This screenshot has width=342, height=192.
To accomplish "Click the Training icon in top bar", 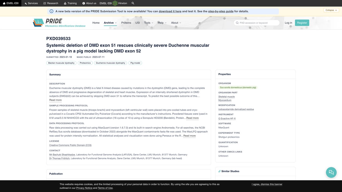I will (x=65, y=3).
